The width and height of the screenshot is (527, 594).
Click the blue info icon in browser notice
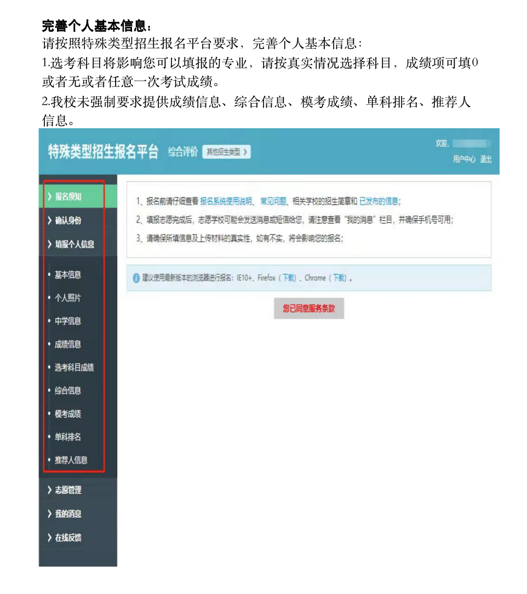(136, 278)
